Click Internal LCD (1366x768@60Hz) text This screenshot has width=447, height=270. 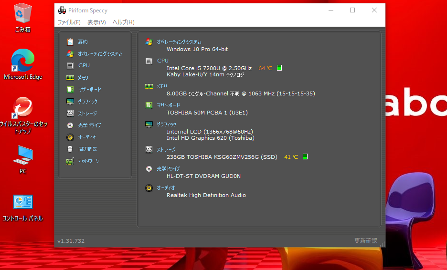(x=210, y=132)
